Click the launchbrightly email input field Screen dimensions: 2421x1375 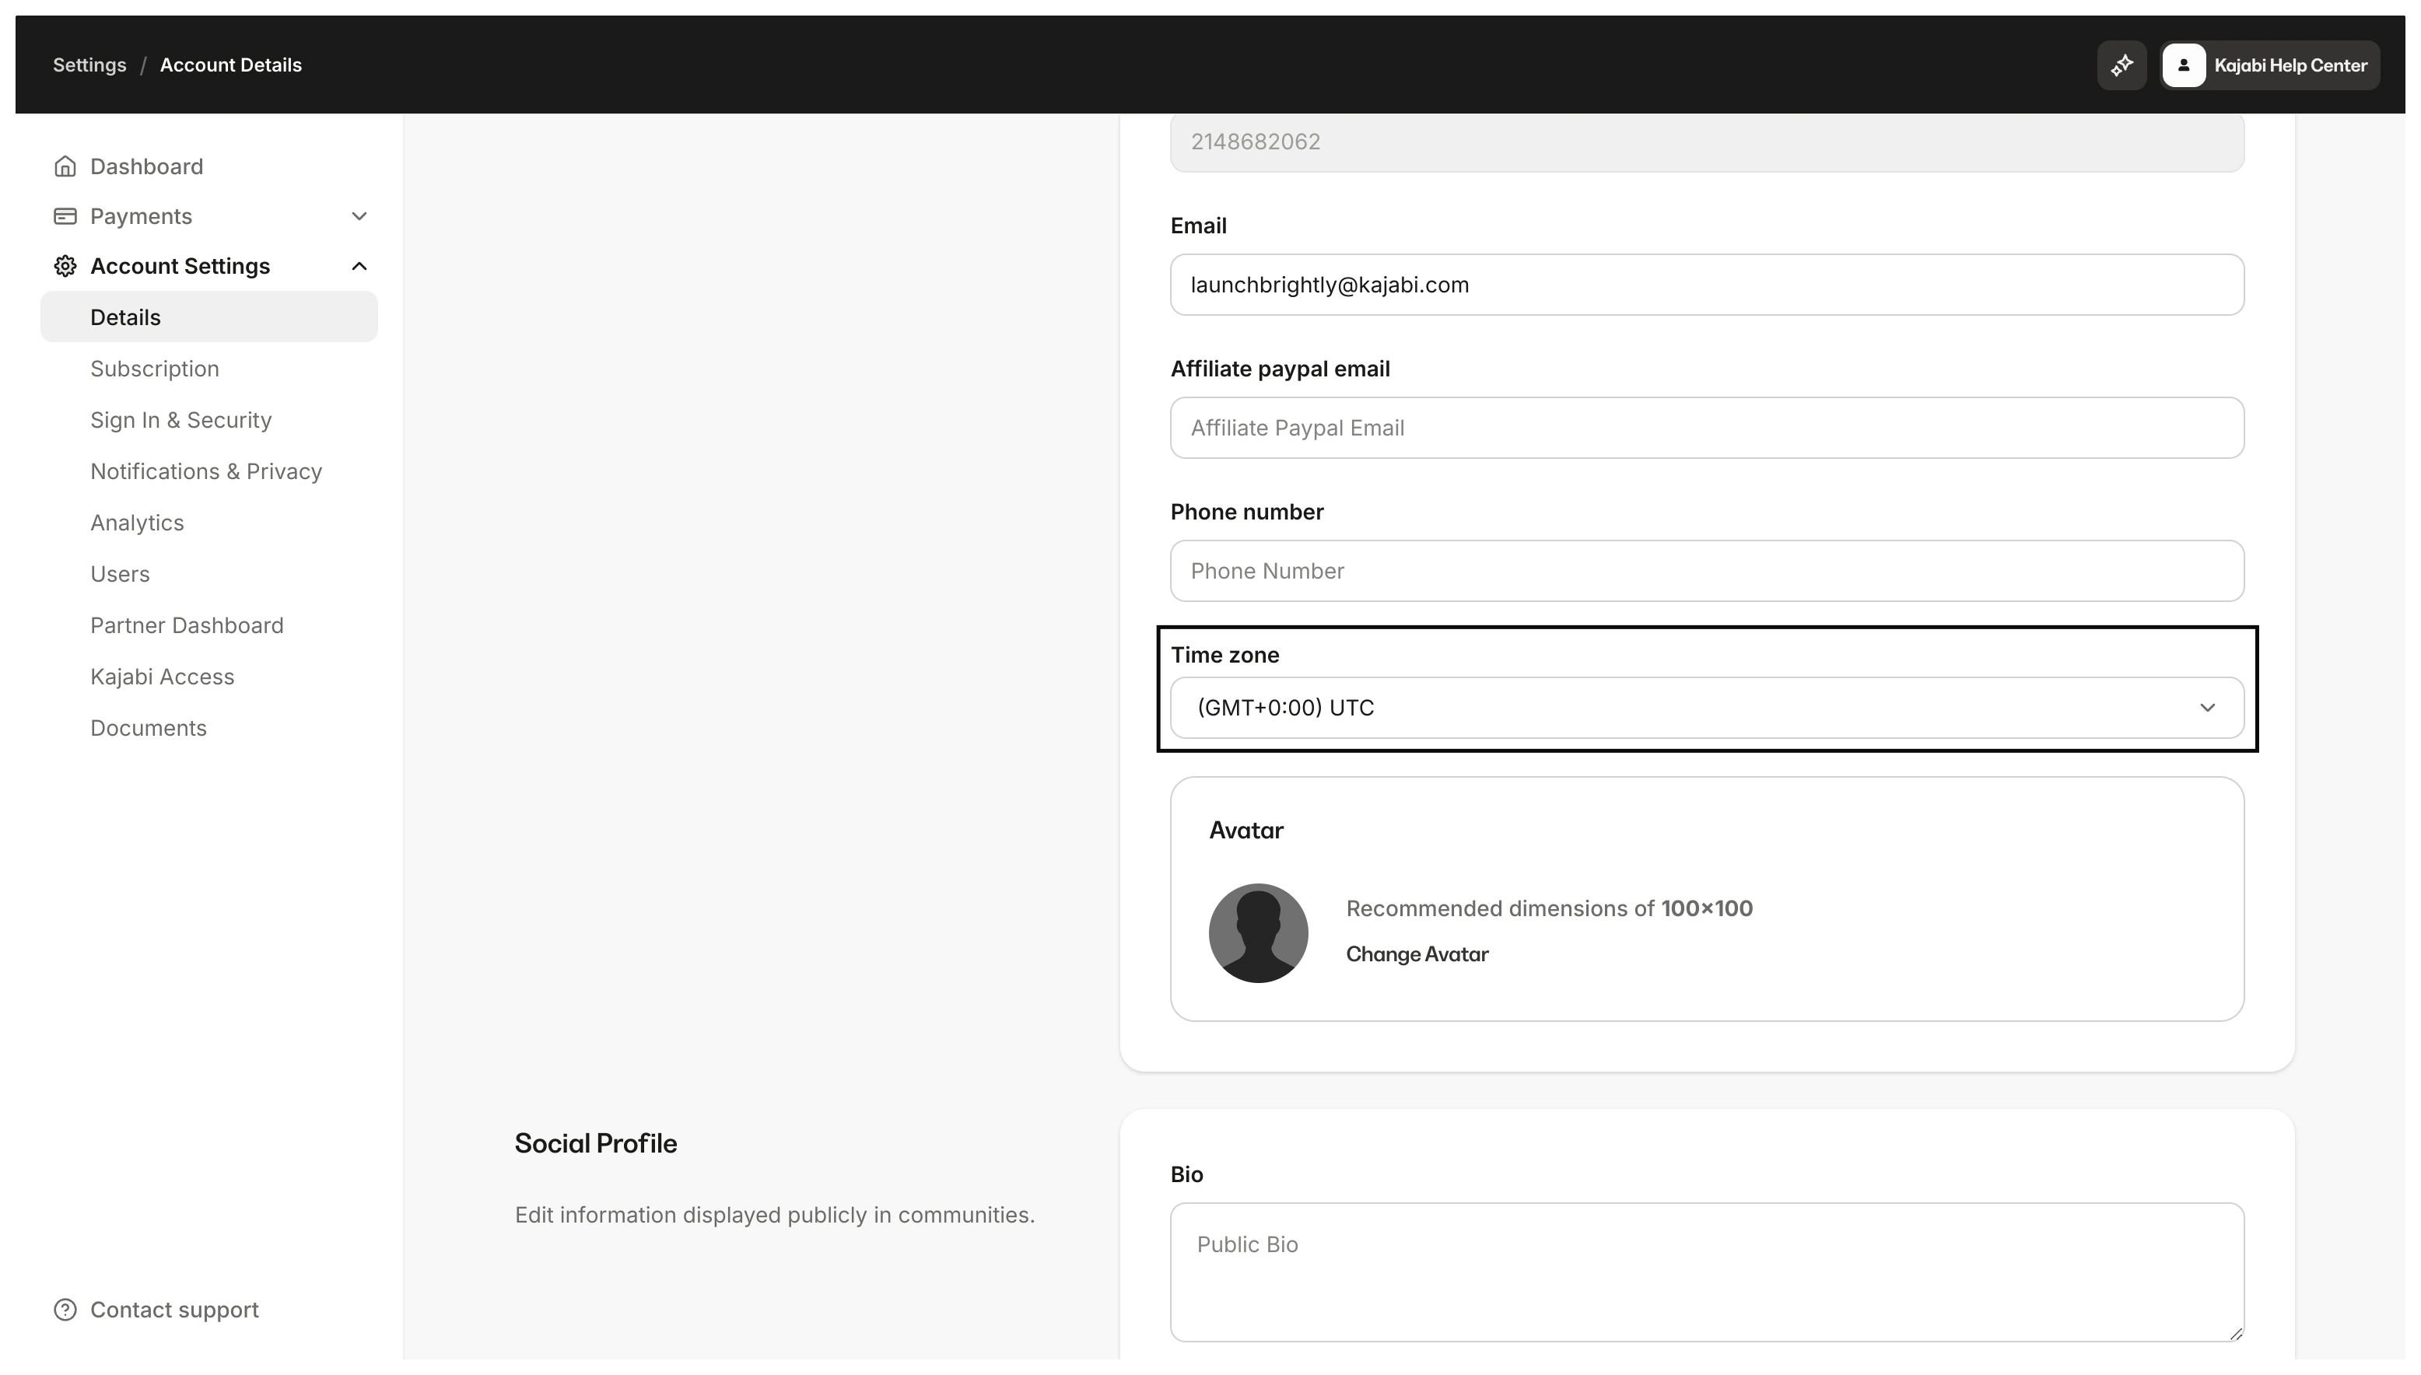point(1705,285)
